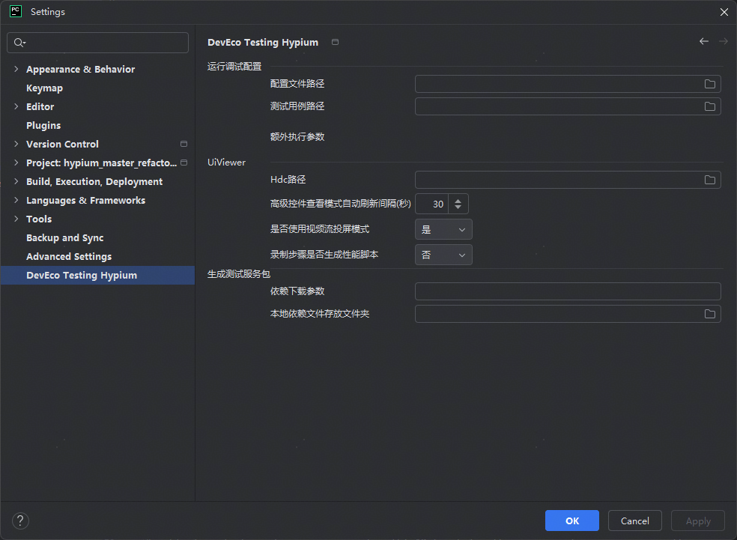Open the 是否使用视频流投屏模式 dropdown
This screenshot has height=540, width=737.
pos(443,230)
